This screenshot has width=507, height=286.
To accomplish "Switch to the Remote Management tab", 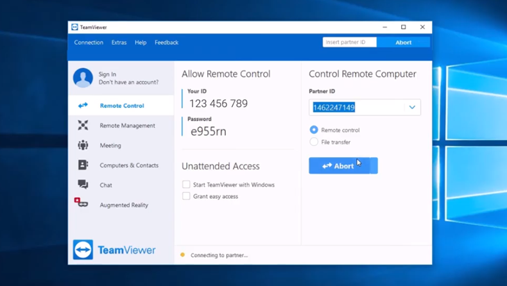I will (121, 126).
